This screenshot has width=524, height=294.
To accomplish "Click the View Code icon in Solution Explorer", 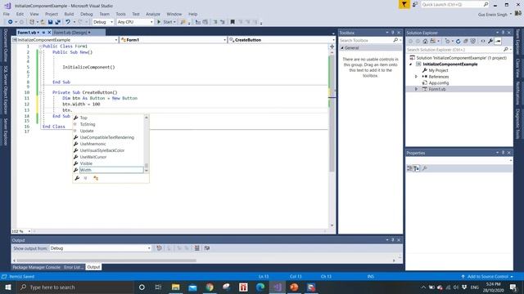I will pyautogui.click(x=483, y=41).
